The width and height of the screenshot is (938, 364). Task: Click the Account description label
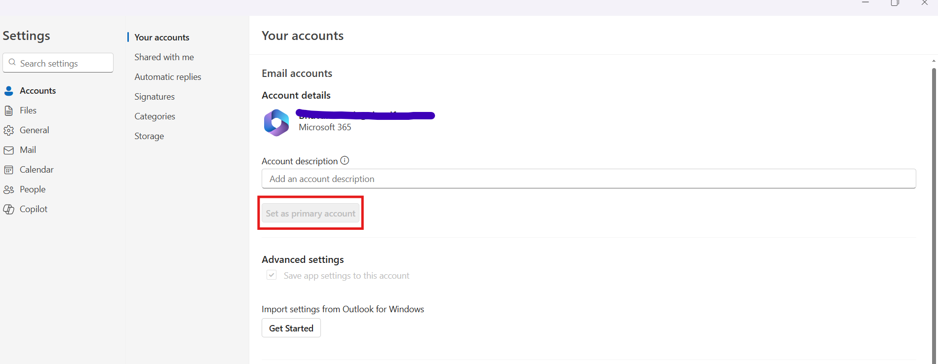[x=300, y=161]
